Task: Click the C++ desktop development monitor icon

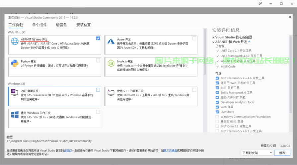Action: click(x=111, y=92)
